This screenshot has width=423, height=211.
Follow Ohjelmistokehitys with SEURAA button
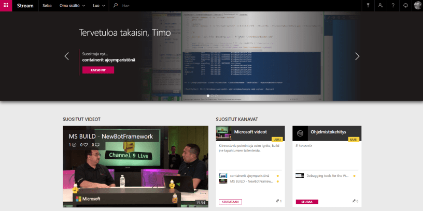click(306, 201)
